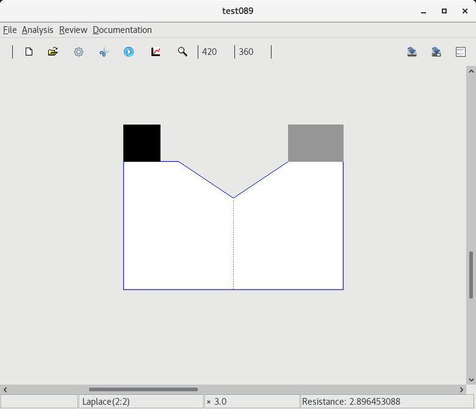Click the second export icon on right toolbar
The image size is (476, 409).
click(x=436, y=52)
